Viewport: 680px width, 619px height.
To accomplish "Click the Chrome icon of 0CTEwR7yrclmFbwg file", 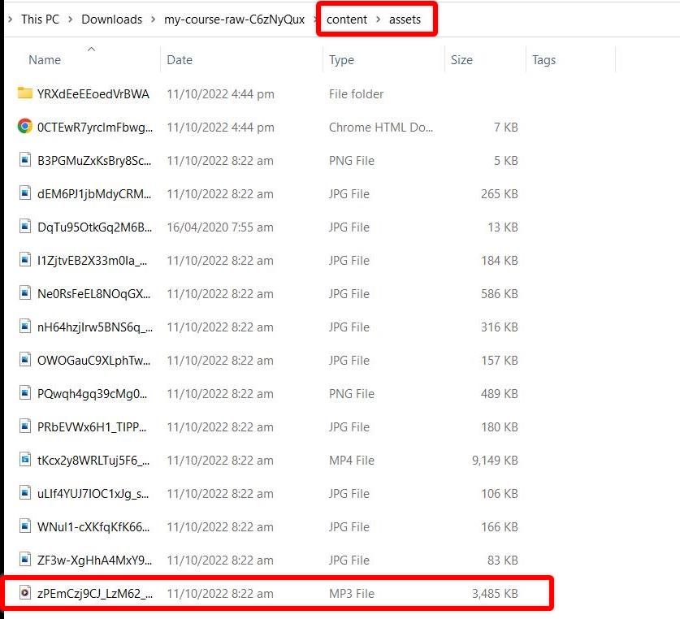I will (x=24, y=126).
